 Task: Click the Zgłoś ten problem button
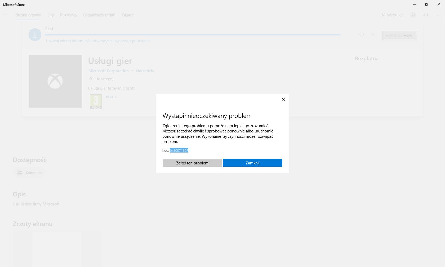192,163
